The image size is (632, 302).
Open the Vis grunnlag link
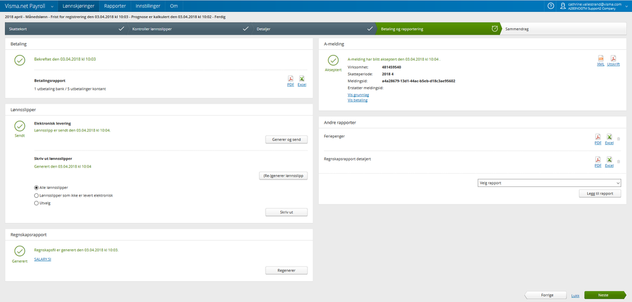click(358, 95)
